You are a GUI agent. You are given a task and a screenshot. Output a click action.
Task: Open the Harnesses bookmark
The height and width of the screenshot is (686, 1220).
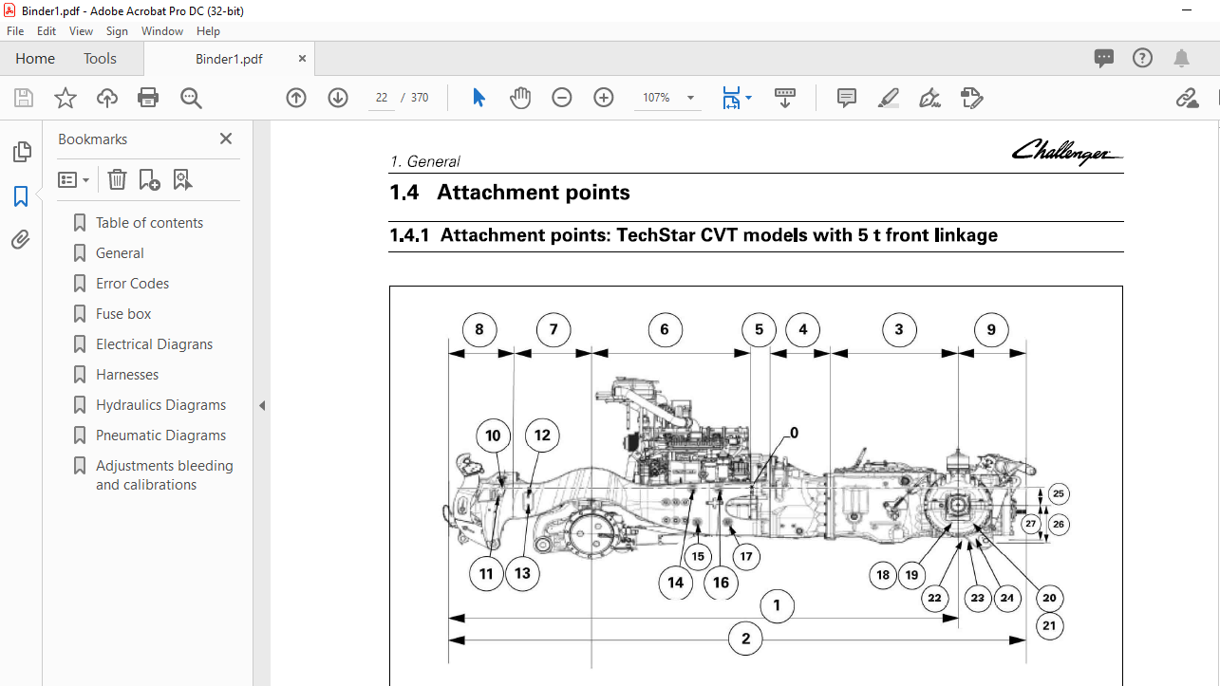click(127, 375)
